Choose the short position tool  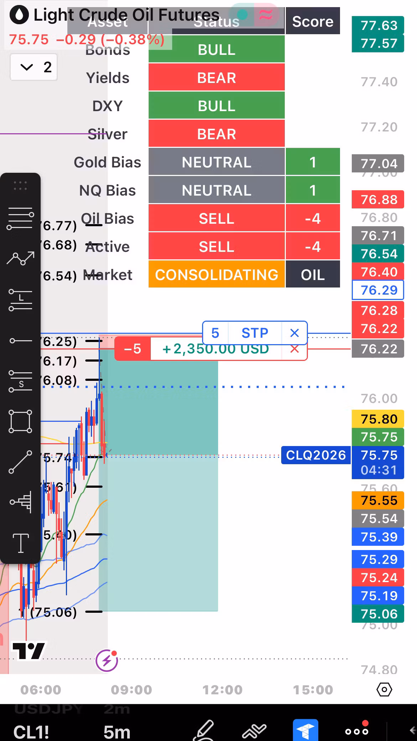point(20,381)
